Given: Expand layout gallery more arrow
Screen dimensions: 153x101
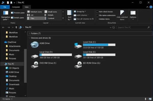Looking at the screenshot, I should pyautogui.click(x=63, y=18).
